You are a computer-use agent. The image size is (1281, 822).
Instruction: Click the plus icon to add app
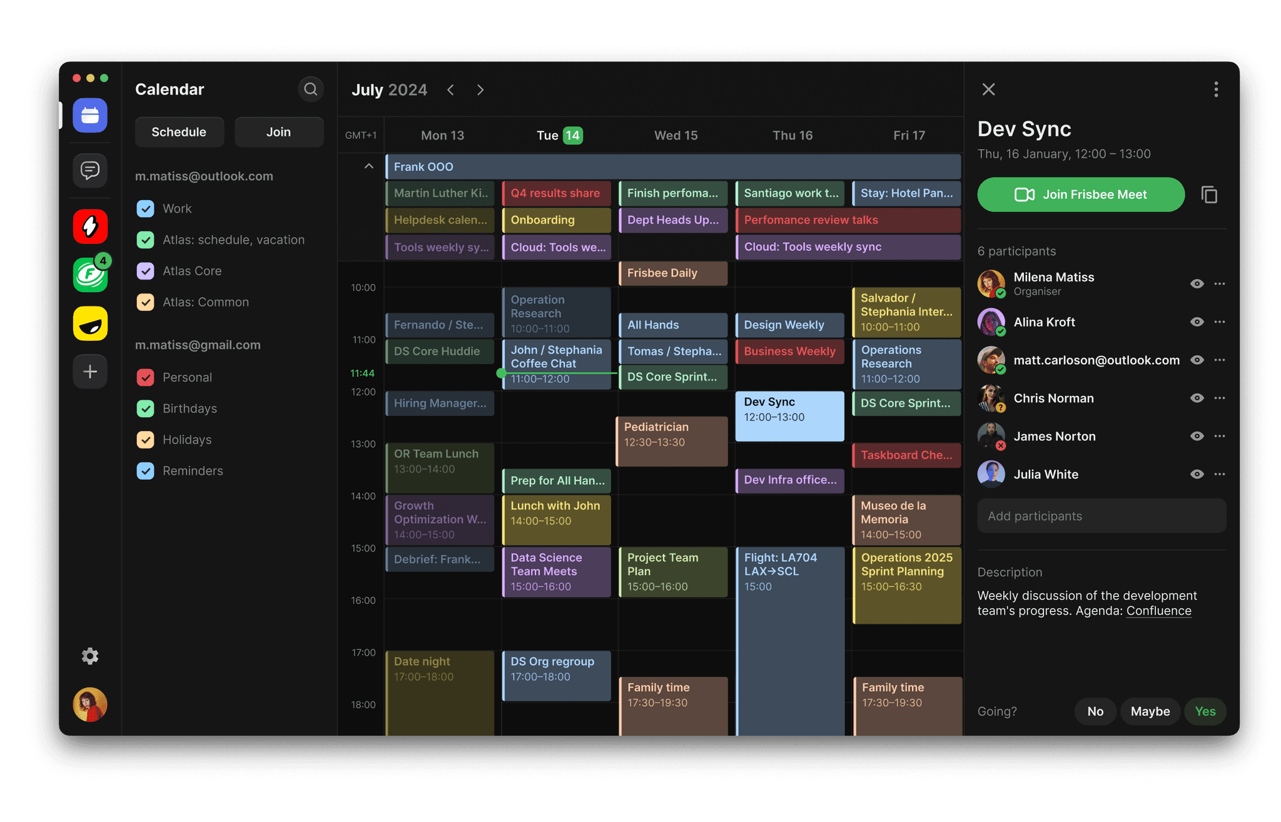pyautogui.click(x=90, y=372)
